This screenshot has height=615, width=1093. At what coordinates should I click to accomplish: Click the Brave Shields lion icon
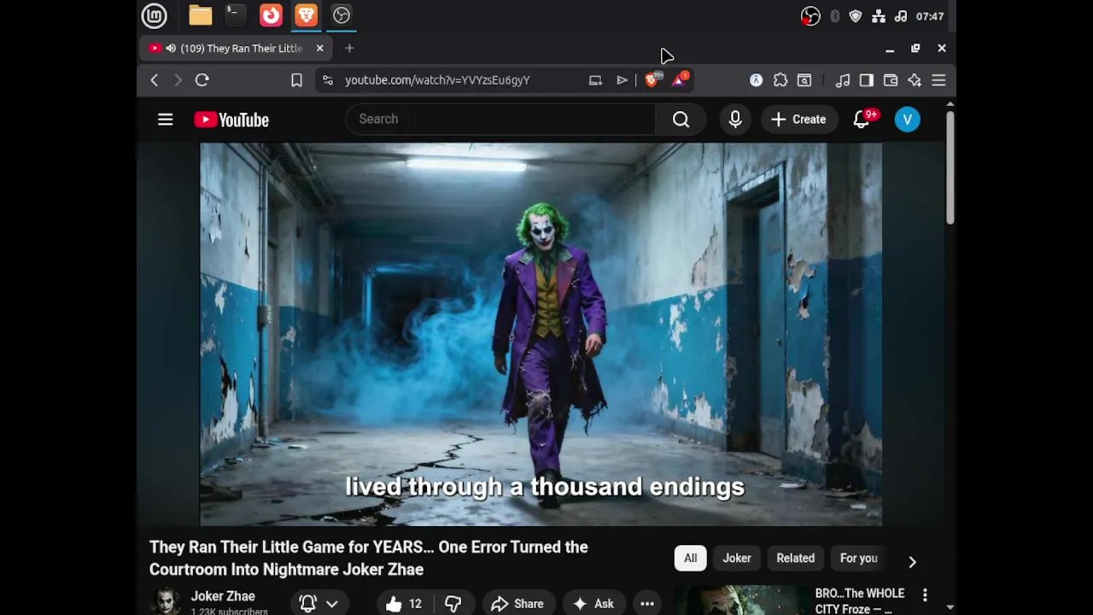pos(652,80)
